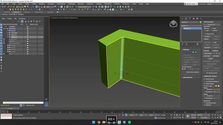This screenshot has width=223, height=125.
Task: Open the Customize menu in the menu bar
Action: (x=90, y=4)
